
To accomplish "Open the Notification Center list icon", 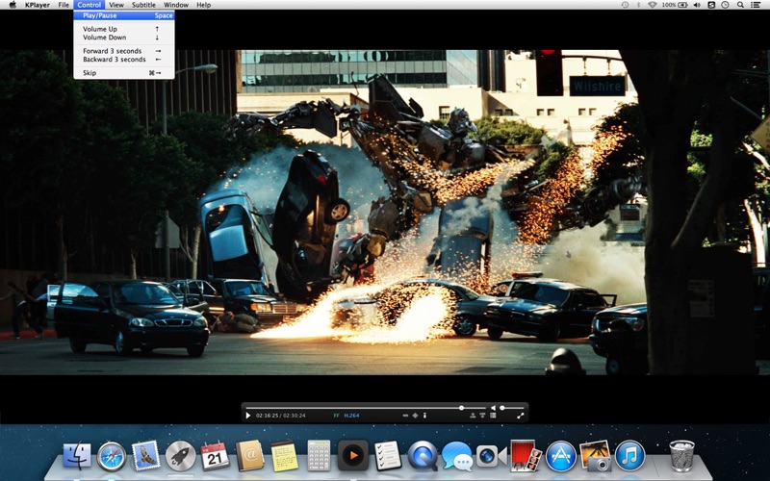I will [756, 5].
